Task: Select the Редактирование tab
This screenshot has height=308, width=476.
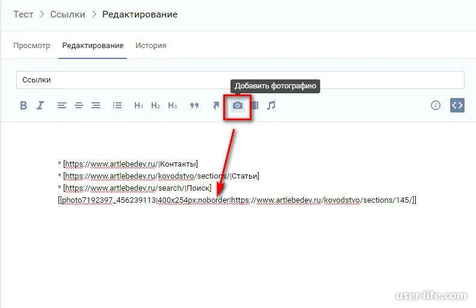Action: 93,46
